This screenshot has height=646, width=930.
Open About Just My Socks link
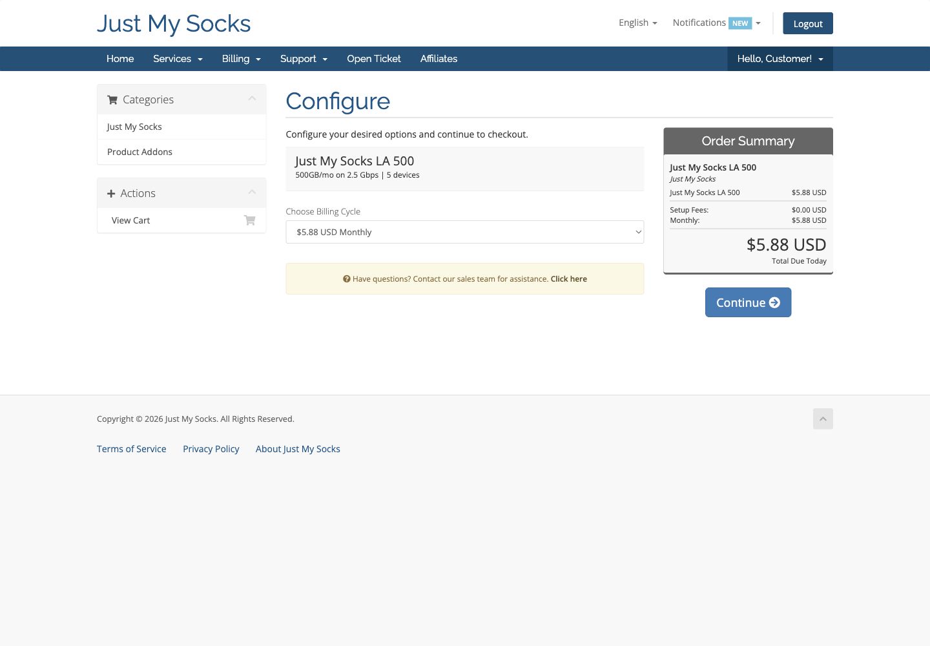pos(298,449)
